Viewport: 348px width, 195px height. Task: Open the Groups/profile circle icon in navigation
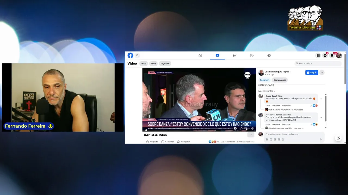tap(252, 56)
